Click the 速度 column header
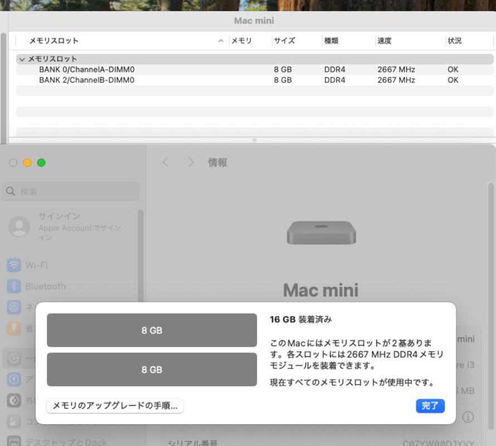This screenshot has height=446, width=496. [410, 41]
